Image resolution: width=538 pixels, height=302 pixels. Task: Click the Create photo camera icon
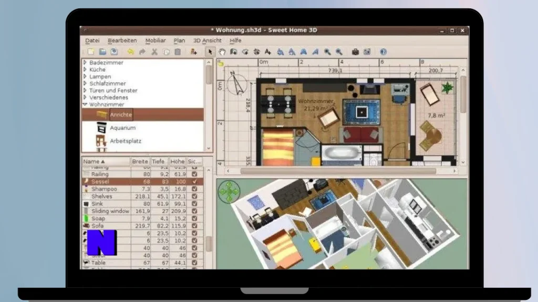tap(355, 52)
